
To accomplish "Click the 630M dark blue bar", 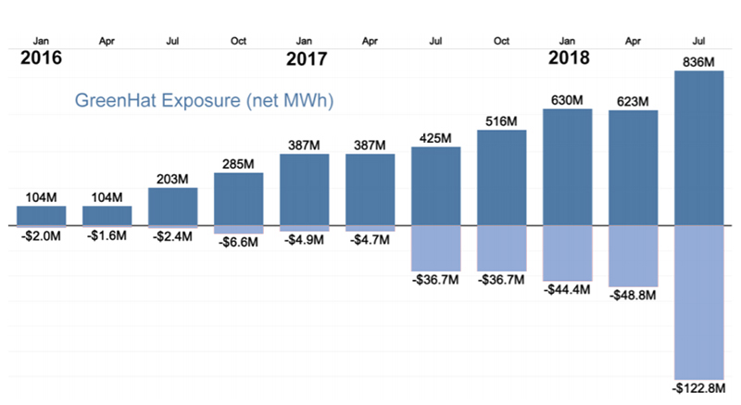I will click(568, 168).
